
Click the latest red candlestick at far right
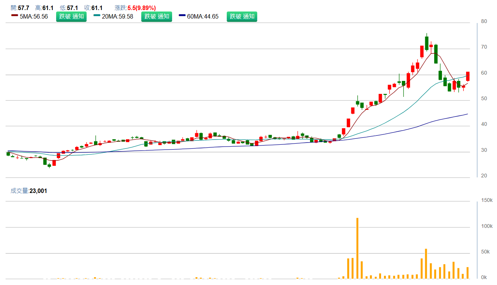tap(468, 76)
